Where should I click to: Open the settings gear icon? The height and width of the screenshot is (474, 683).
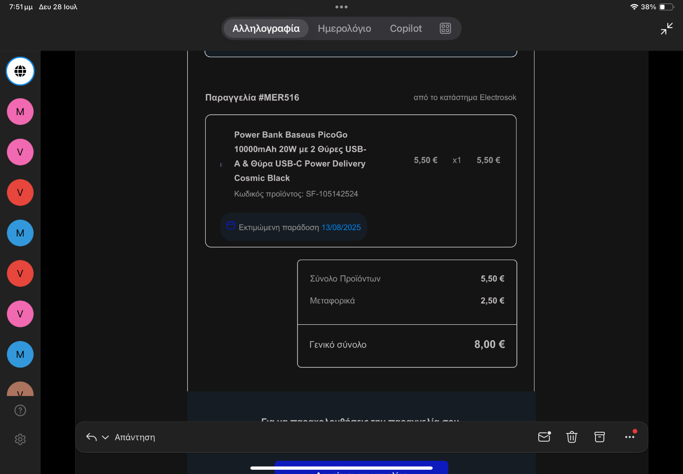20,439
